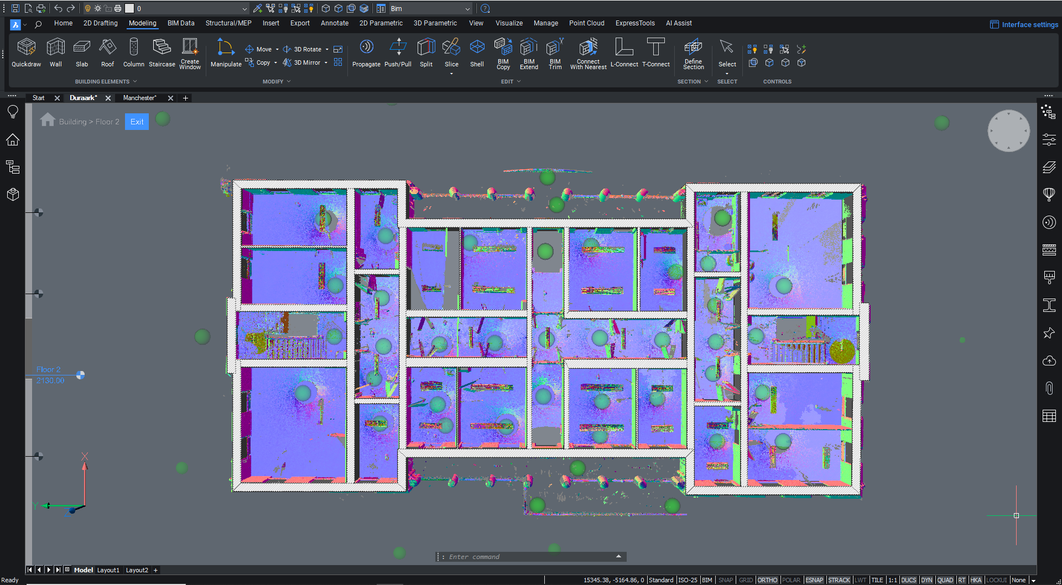1062x585 pixels.
Task: Select the Wall tool
Action: pyautogui.click(x=55, y=53)
